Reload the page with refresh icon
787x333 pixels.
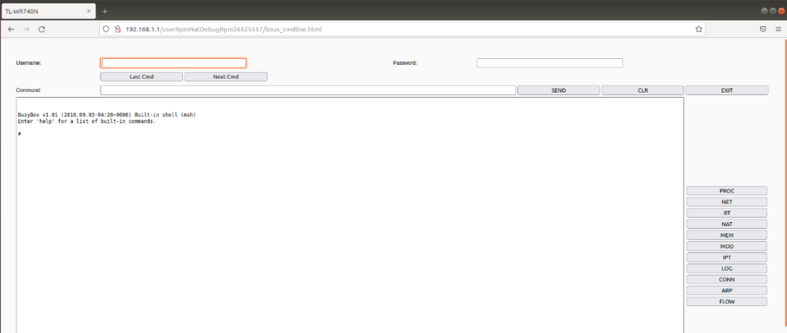point(42,29)
